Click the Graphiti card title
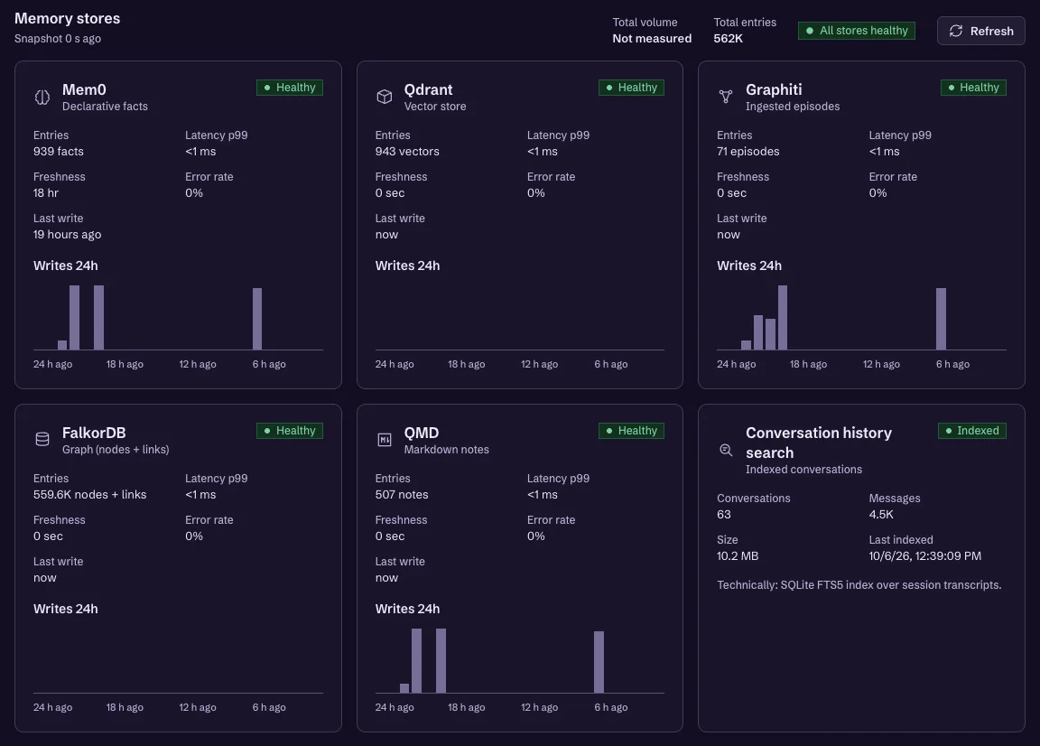 [x=774, y=89]
